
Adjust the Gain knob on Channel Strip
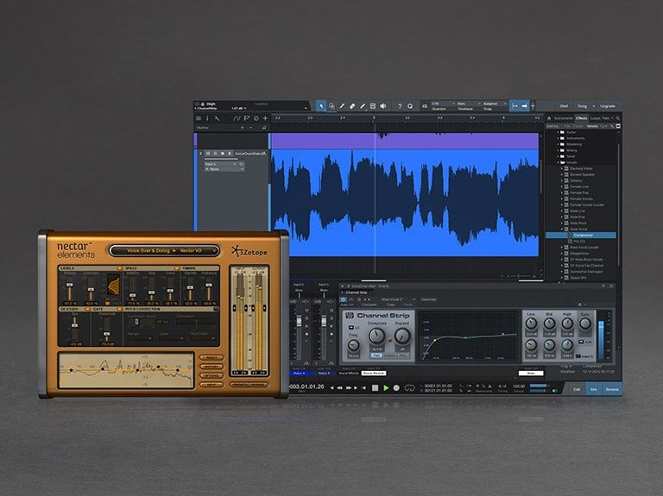(585, 324)
